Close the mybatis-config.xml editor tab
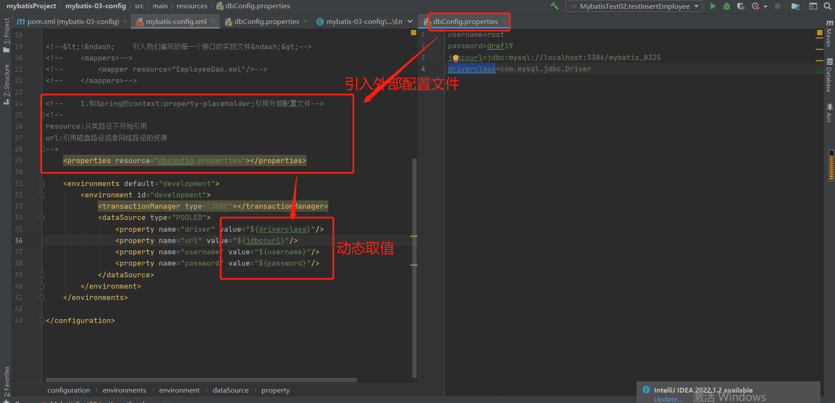The height and width of the screenshot is (403, 835). [213, 21]
